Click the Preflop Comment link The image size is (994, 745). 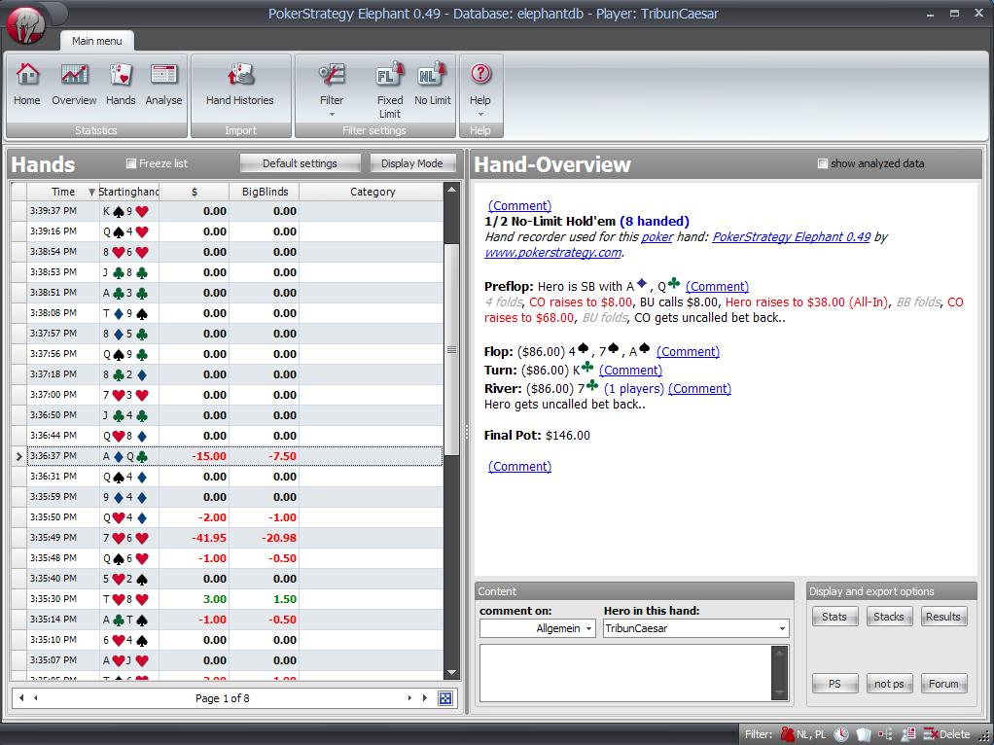717,287
